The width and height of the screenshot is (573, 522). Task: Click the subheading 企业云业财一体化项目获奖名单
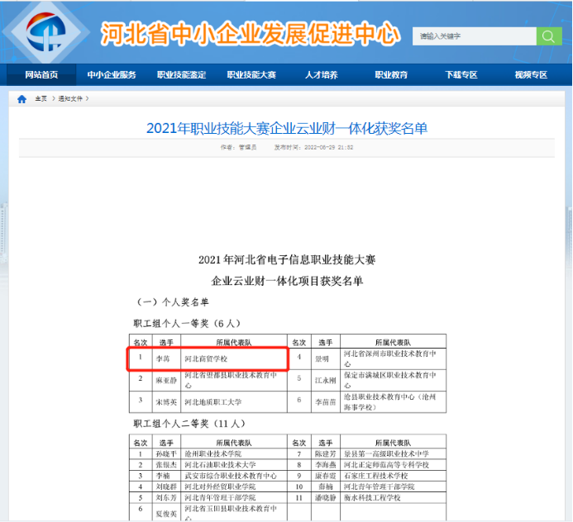point(287,281)
